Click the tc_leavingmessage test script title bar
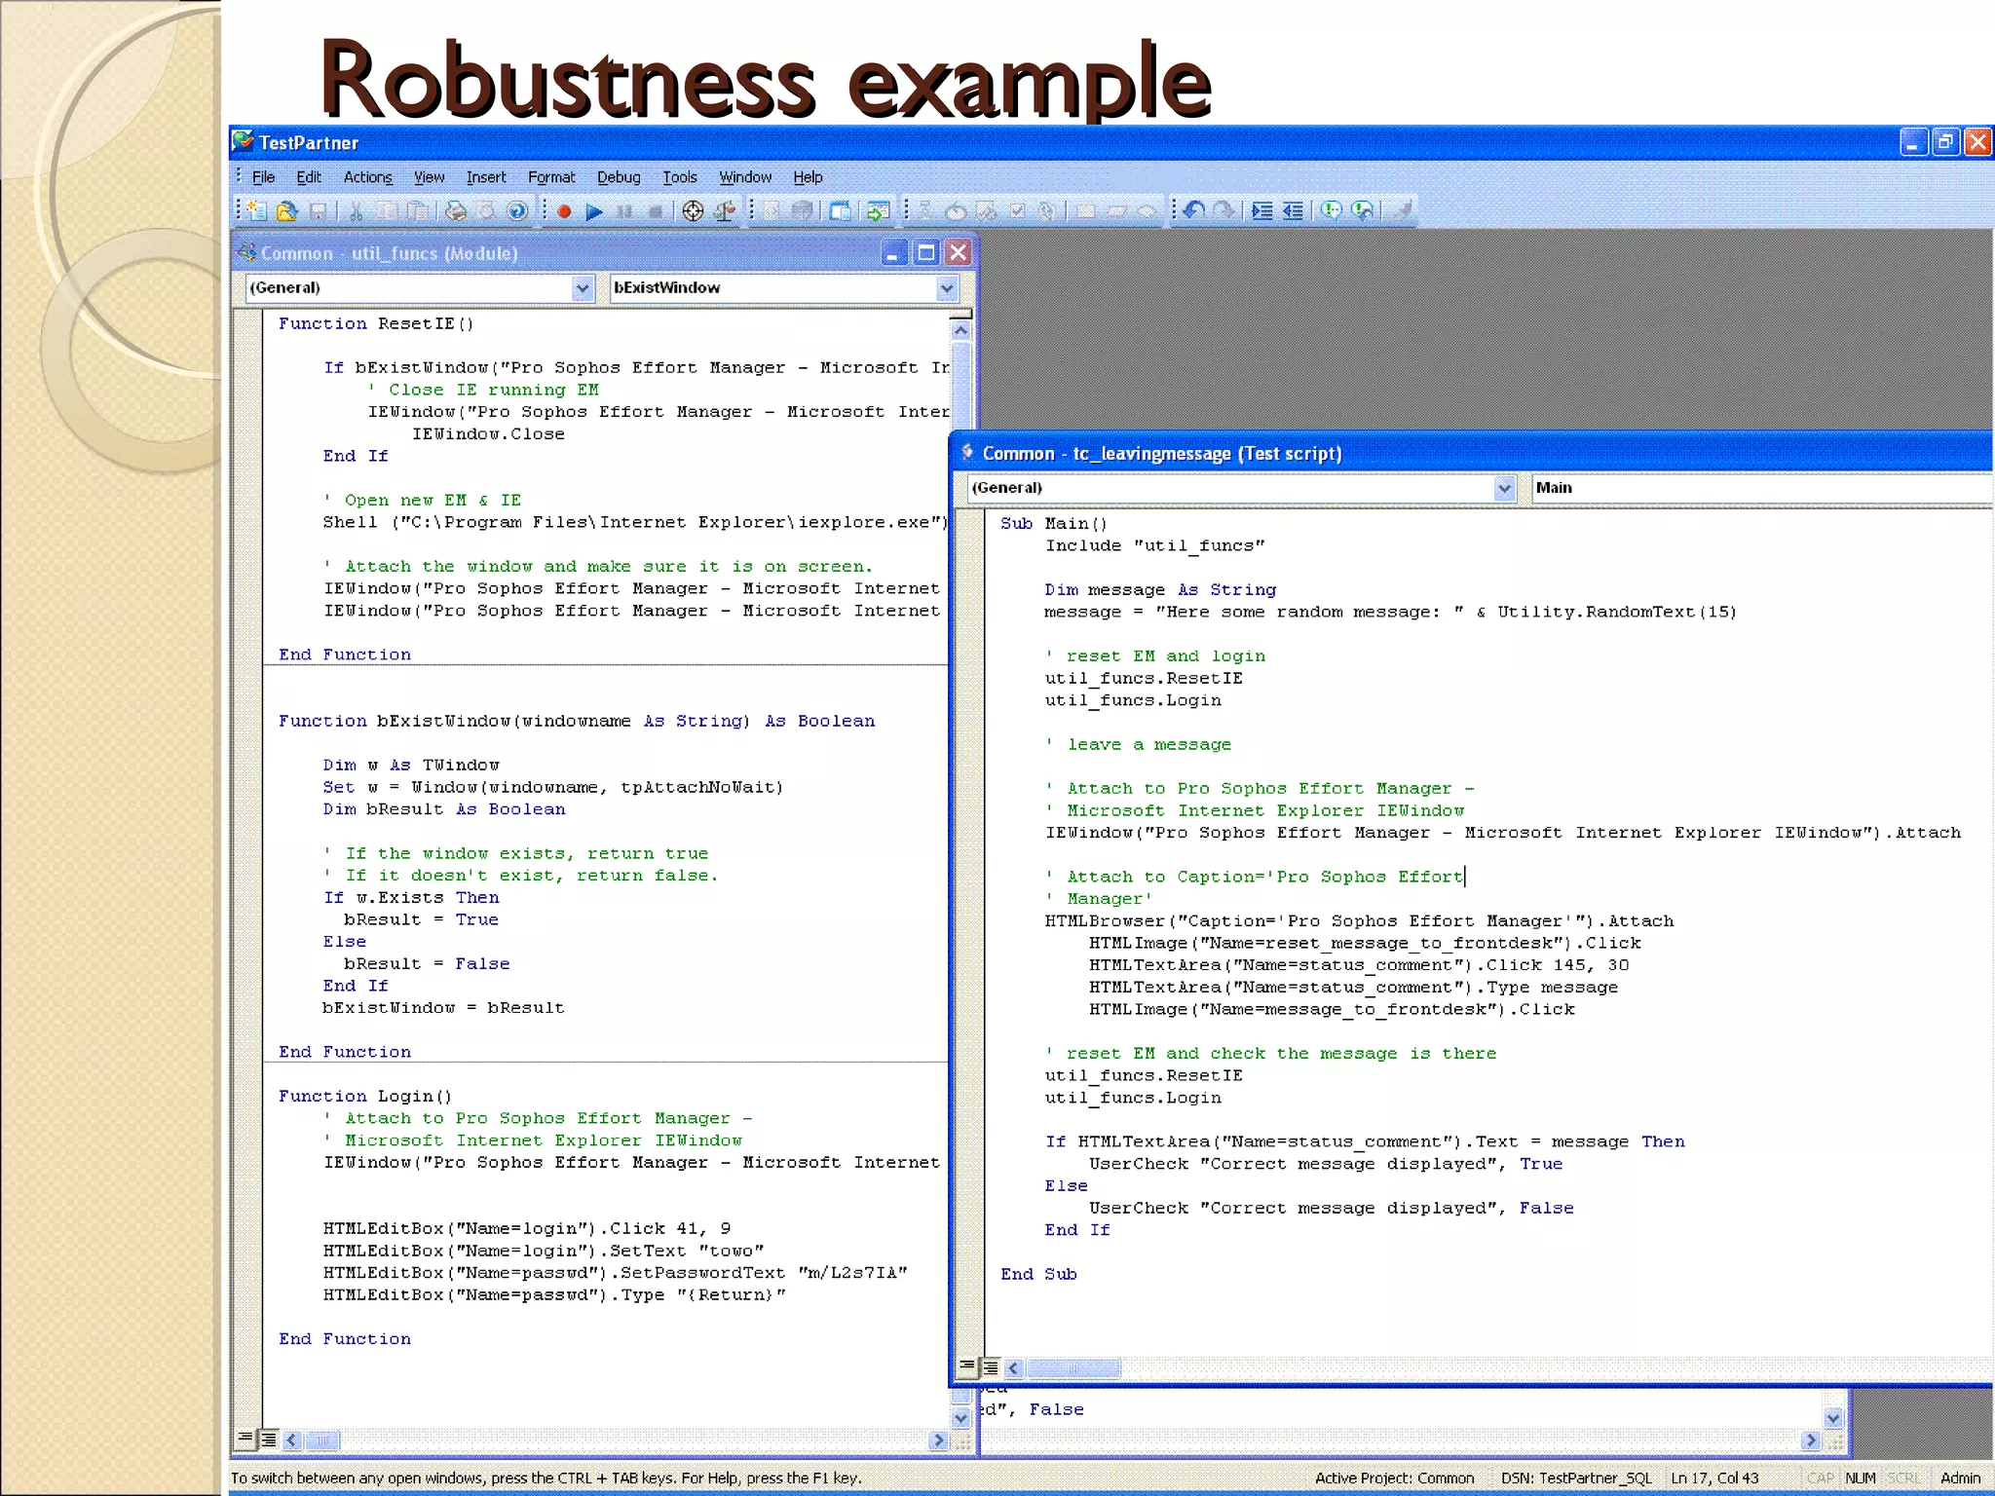1995x1496 pixels. pos(1471,453)
